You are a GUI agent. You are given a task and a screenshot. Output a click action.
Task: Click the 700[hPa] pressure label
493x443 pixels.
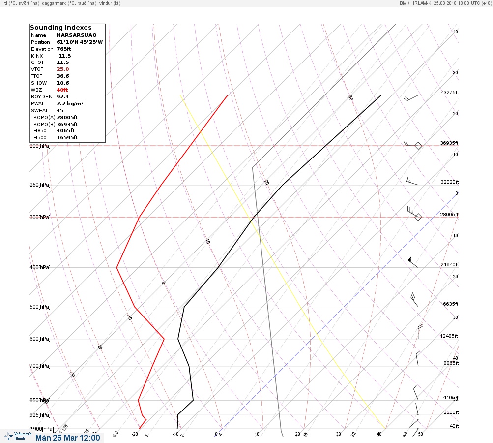click(40, 366)
